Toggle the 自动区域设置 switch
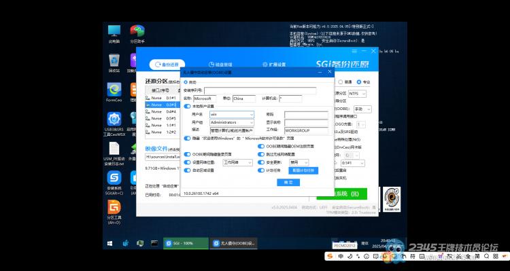Screen dimensions: 510x271 188,170
